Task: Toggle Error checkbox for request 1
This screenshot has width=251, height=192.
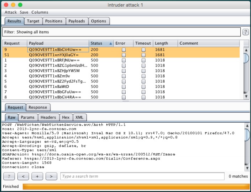Action: click(x=124, y=60)
